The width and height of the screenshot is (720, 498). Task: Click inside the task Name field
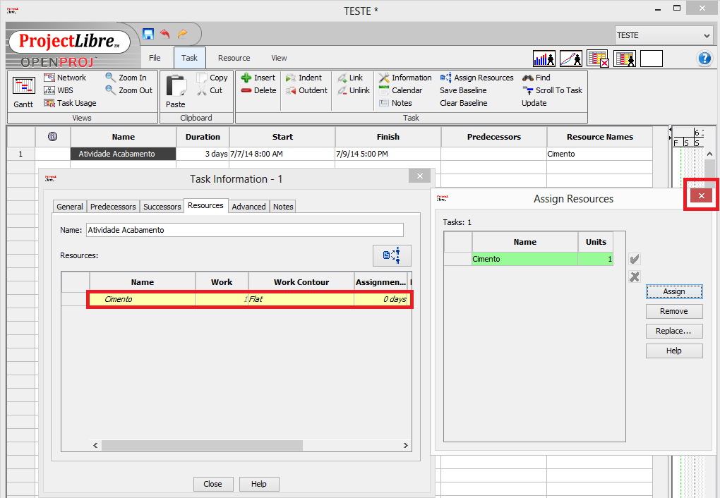pyautogui.click(x=244, y=229)
